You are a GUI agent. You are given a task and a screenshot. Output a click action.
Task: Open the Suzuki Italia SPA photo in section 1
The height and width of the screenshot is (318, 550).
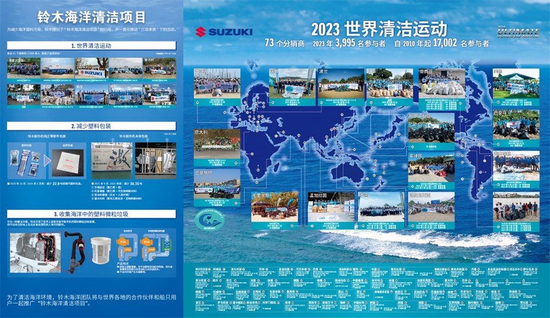[x=159, y=68]
